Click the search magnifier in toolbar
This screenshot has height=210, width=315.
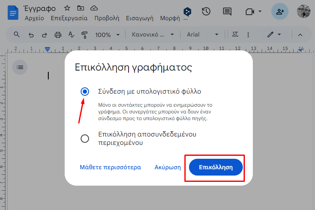click(x=17, y=34)
